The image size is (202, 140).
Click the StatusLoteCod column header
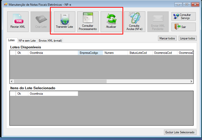click(140, 53)
